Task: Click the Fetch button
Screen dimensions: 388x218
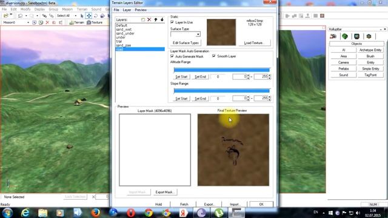Action: [184, 204]
